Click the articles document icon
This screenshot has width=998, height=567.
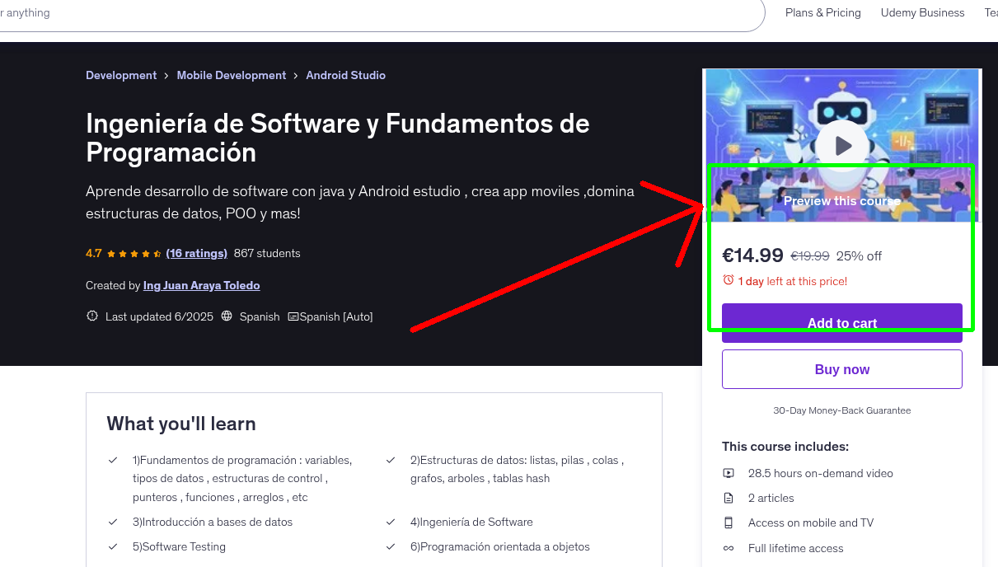coord(729,498)
